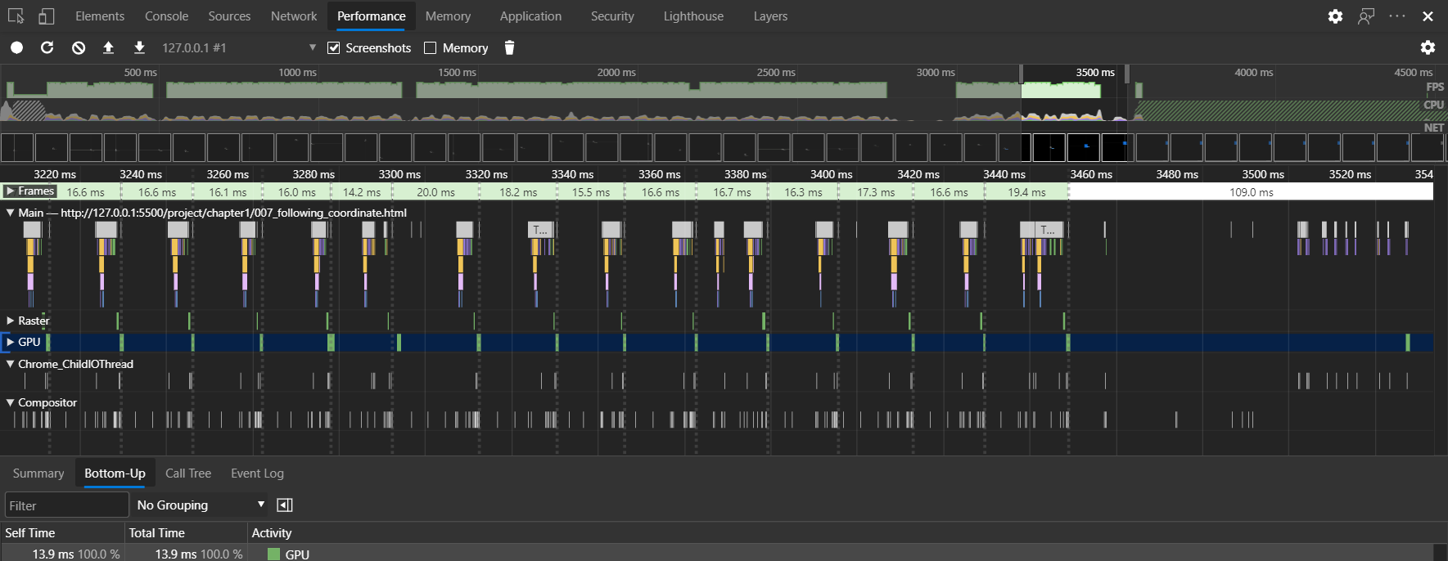Collapse the Compositor track
The width and height of the screenshot is (1448, 561).
click(x=11, y=402)
